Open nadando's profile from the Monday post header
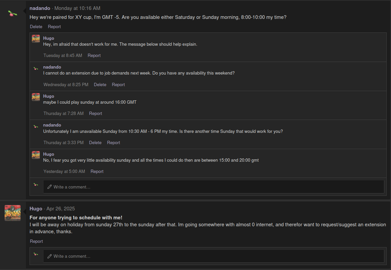 pos(39,8)
